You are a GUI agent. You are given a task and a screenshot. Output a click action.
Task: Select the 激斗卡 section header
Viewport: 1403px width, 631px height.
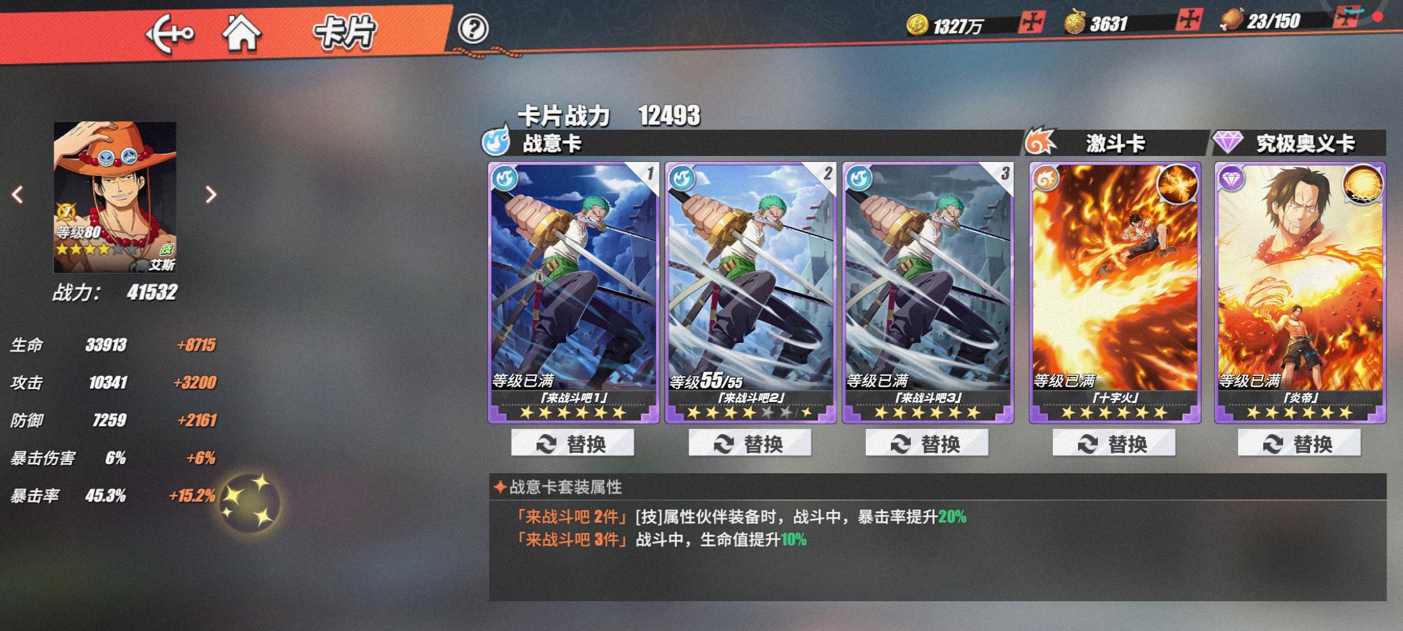(1114, 143)
